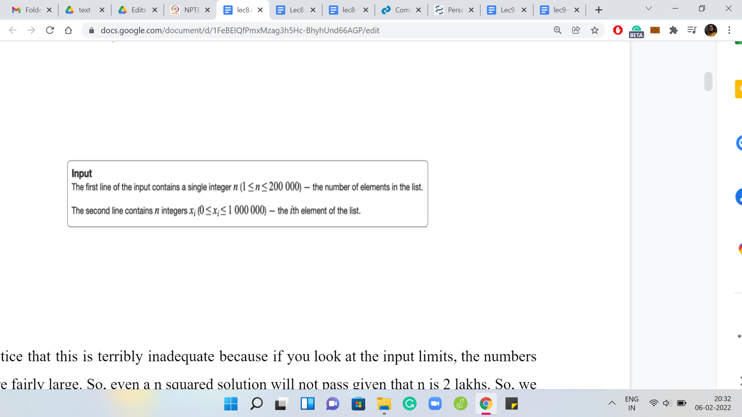Screen dimensions: 742x417
Task: Open Windows Start menu
Action: click(231, 404)
